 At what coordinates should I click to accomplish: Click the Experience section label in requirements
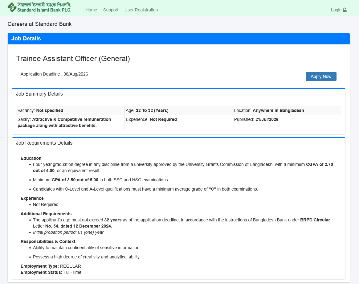click(32, 198)
